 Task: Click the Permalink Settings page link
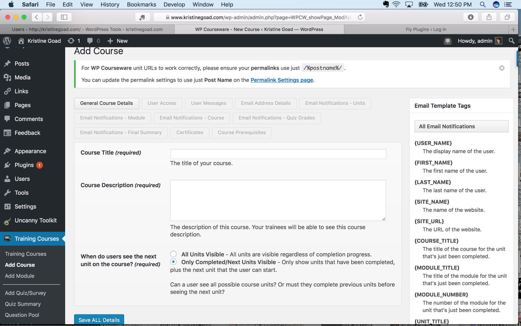click(281, 80)
